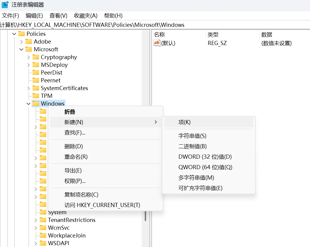Click 删除(D) in the context menu
Screen dimensions: 310x247
click(74, 146)
